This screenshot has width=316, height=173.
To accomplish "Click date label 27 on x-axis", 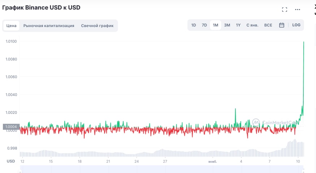I will [x=165, y=161].
